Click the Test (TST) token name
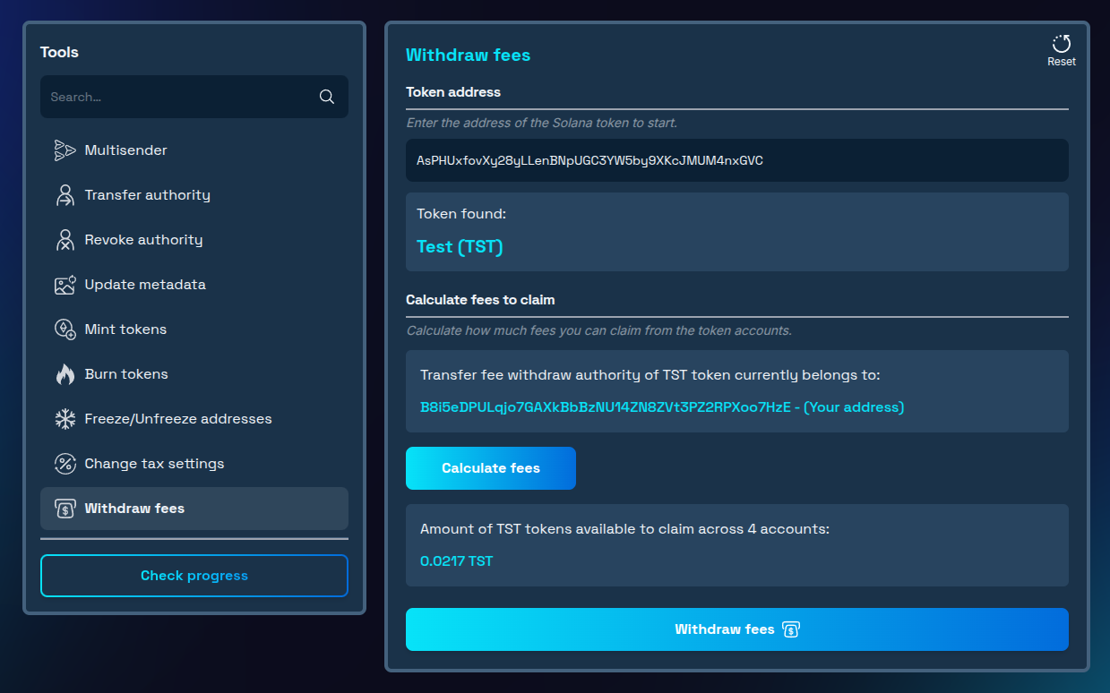This screenshot has height=693, width=1110. coord(460,247)
